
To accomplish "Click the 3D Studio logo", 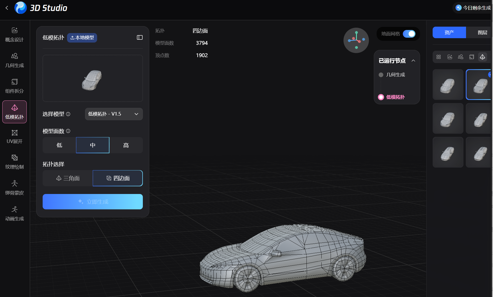I will point(41,8).
